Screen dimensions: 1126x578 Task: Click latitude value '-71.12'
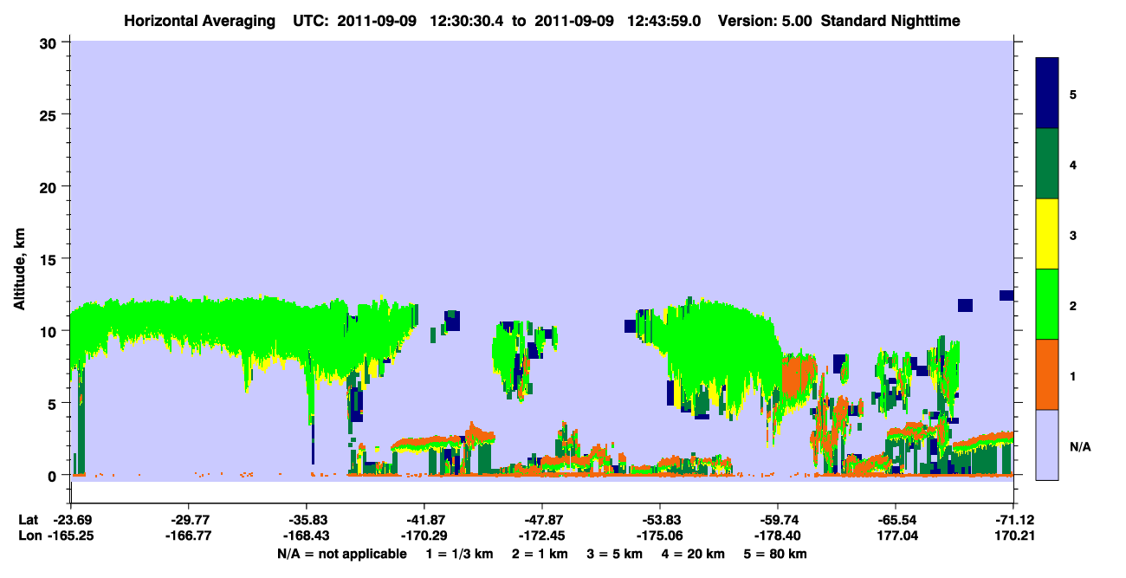click(1013, 520)
